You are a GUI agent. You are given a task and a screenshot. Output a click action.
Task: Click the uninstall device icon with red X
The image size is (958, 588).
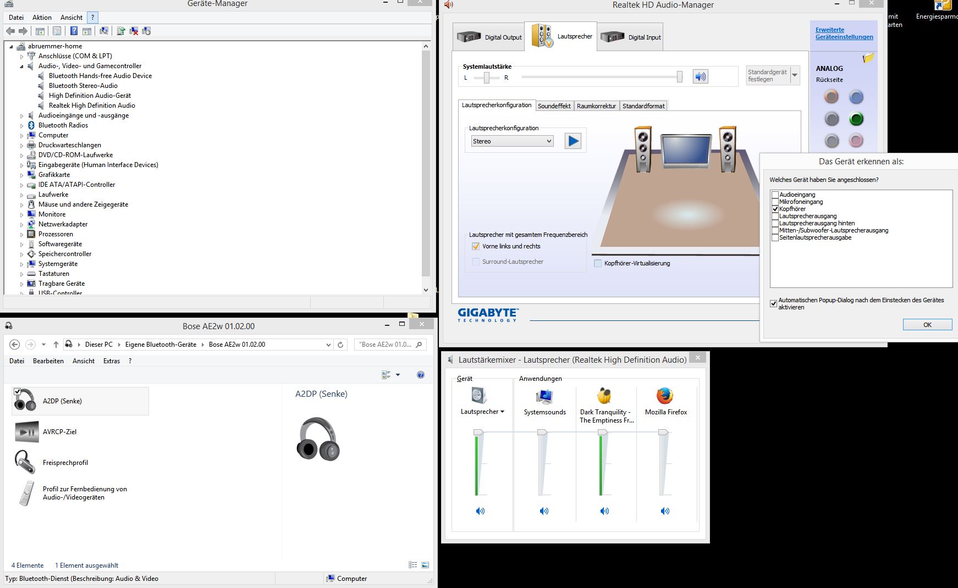[134, 31]
